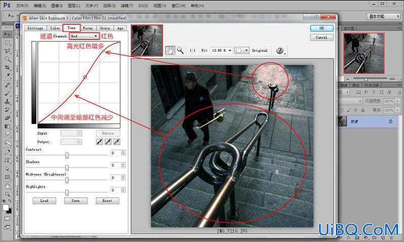Select the Zoom tool in Photoshop toolbar

tap(7, 194)
